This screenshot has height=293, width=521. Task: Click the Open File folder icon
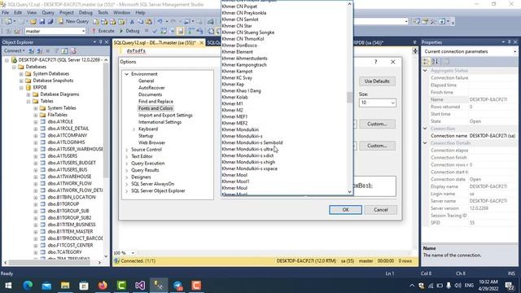33,22
